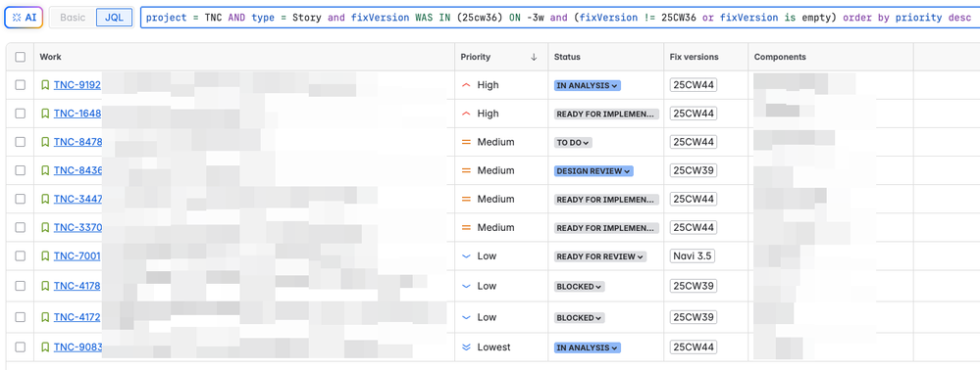Image resolution: width=980 pixels, height=370 pixels.
Task: Click the Story type icon beside TNC-7001
Action: click(x=45, y=255)
